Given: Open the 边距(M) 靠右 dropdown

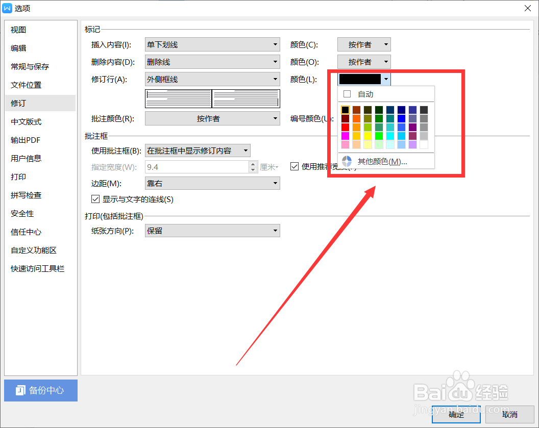Looking at the screenshot, I should point(212,183).
